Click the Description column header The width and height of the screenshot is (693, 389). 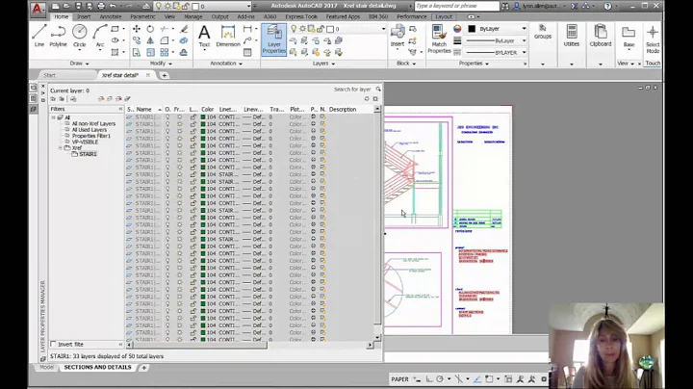(343, 109)
